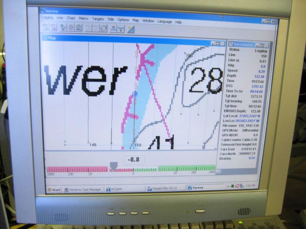This screenshot has width=306, height=229.
Task: Click the Tgt bearing value 140.55
Action: (257, 102)
